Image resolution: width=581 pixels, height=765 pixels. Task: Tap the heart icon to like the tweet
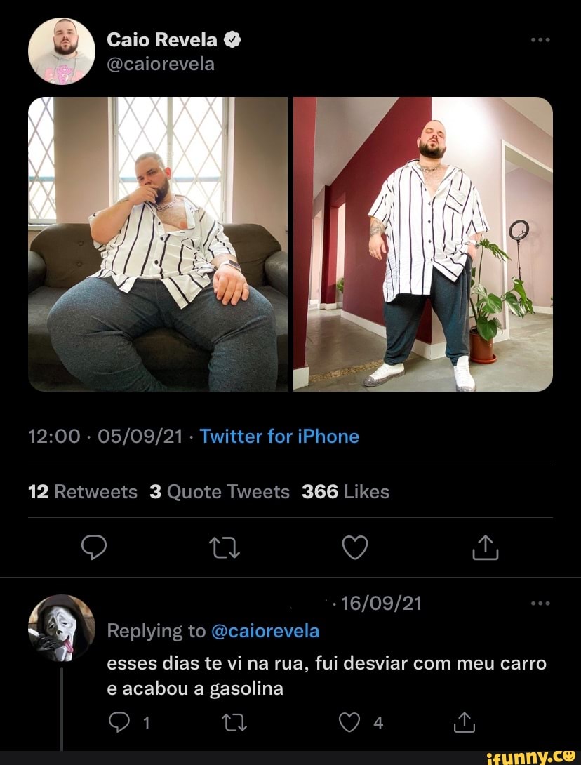355,548
